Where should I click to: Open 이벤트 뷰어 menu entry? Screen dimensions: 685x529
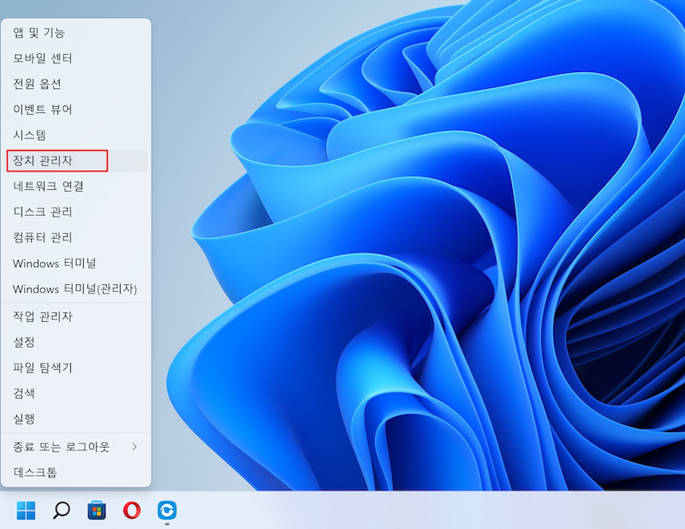coord(76,110)
